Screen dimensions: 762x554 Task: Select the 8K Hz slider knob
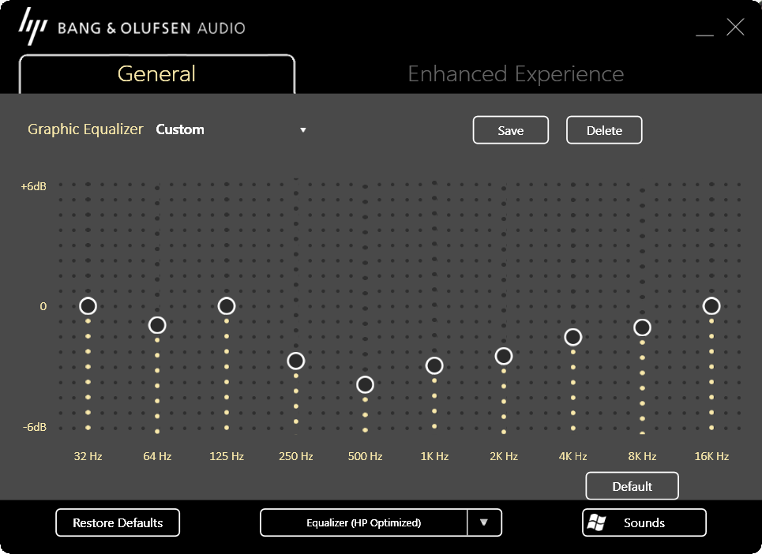coord(642,328)
